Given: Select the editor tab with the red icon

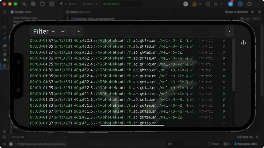Looking at the screenshot, I should (x=78, y=12).
